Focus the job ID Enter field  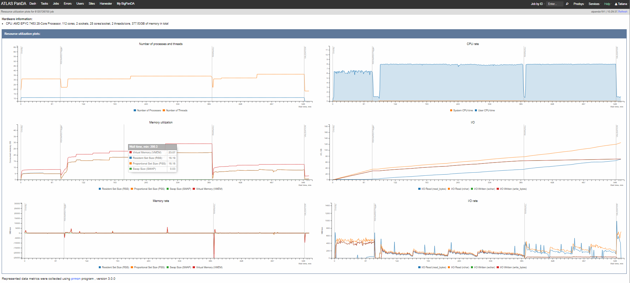pyautogui.click(x=555, y=4)
